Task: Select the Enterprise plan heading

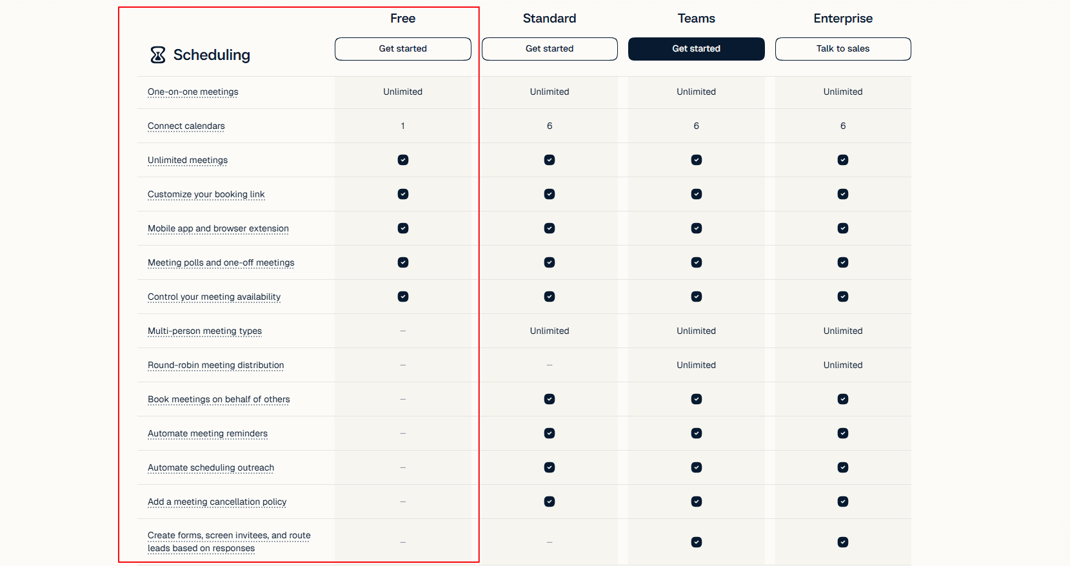Action: tap(843, 19)
